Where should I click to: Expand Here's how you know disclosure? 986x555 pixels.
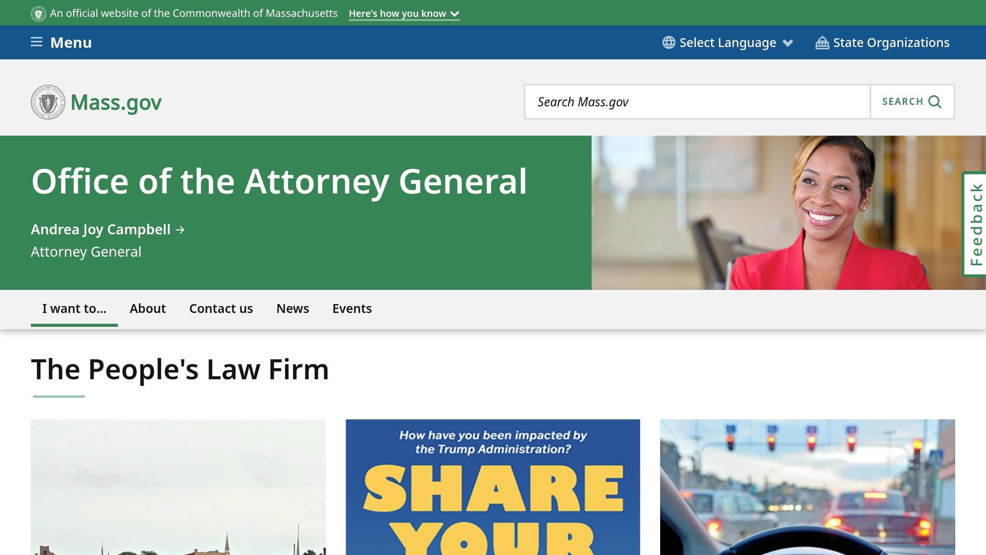coord(397,13)
